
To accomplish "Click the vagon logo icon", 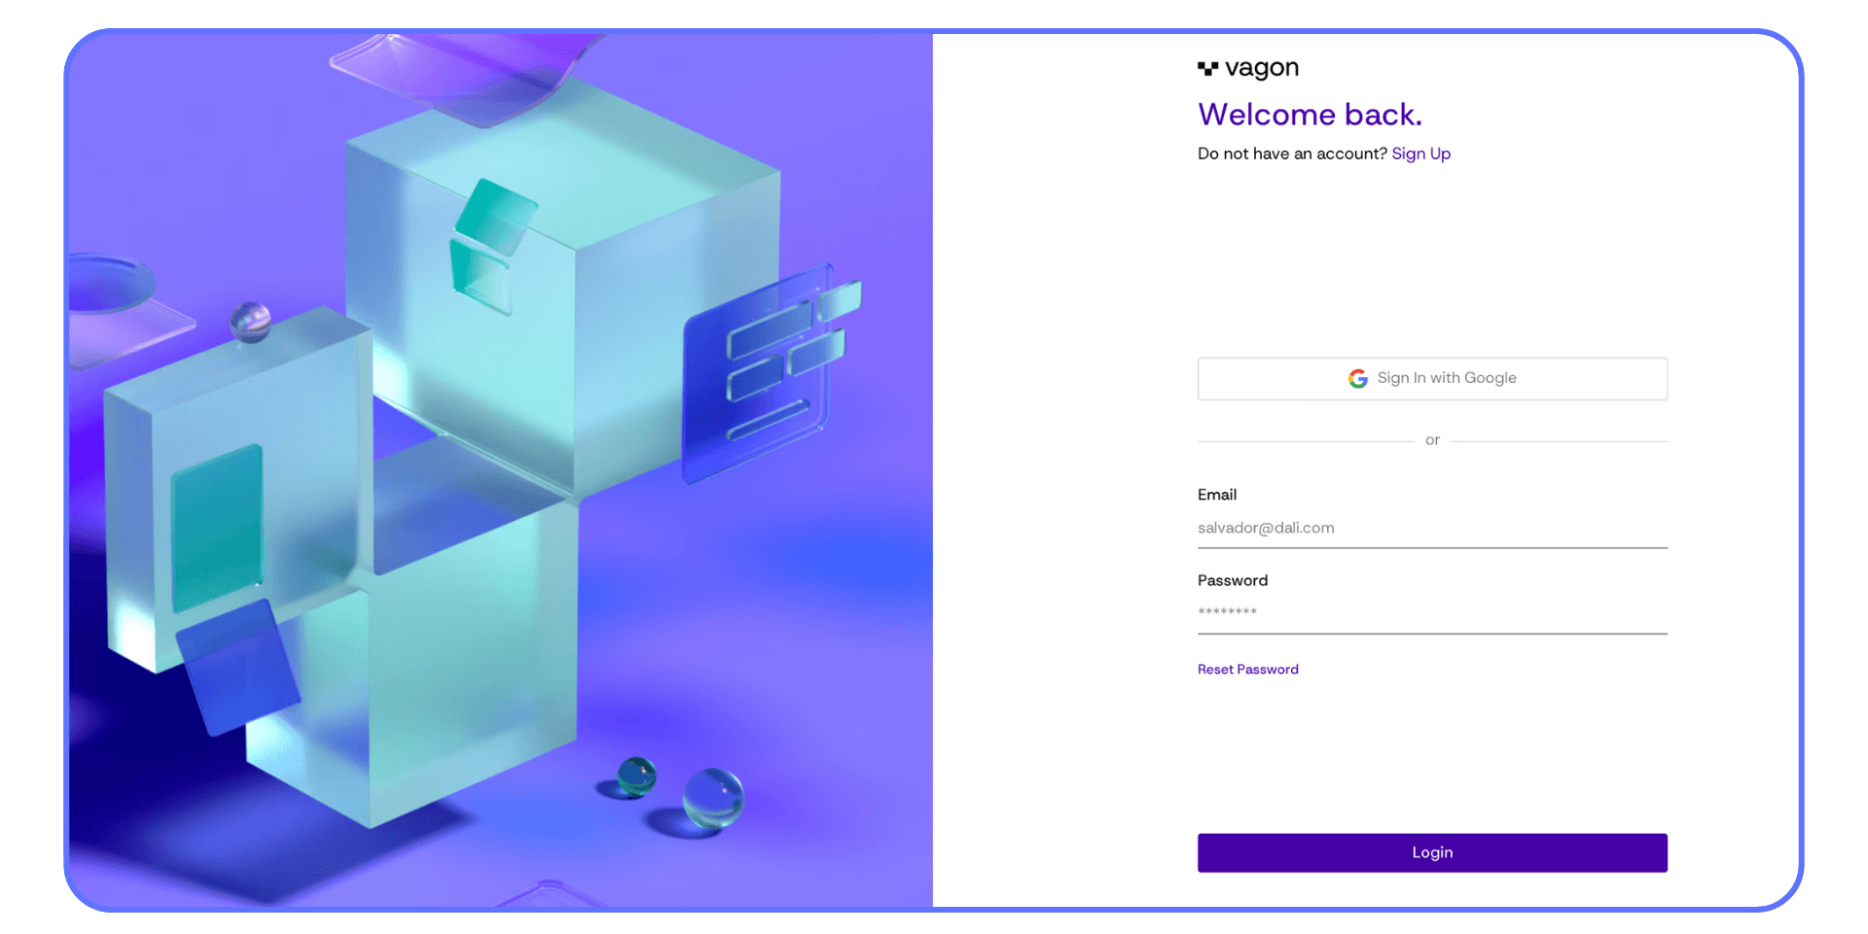I will [1207, 68].
